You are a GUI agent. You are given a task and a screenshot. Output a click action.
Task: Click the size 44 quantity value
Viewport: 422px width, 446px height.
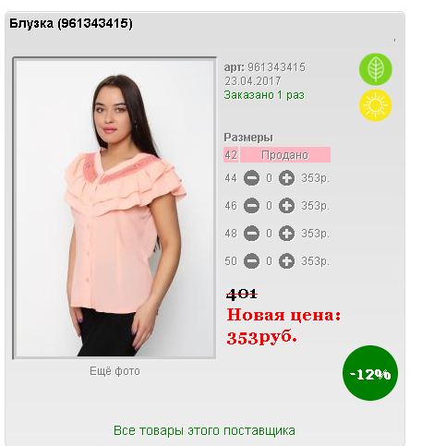tap(269, 178)
